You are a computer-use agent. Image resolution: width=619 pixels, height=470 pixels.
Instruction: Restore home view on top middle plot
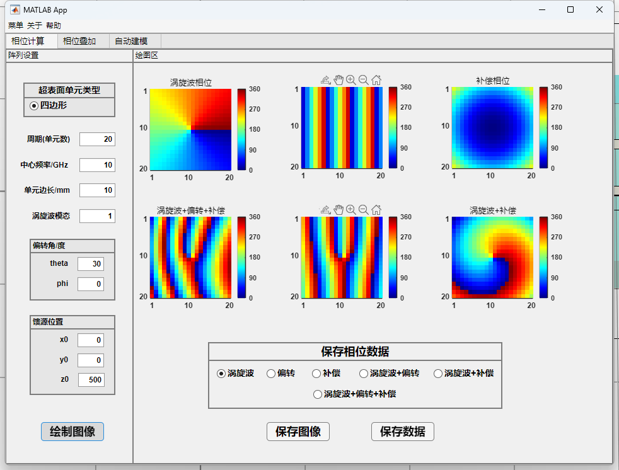376,80
